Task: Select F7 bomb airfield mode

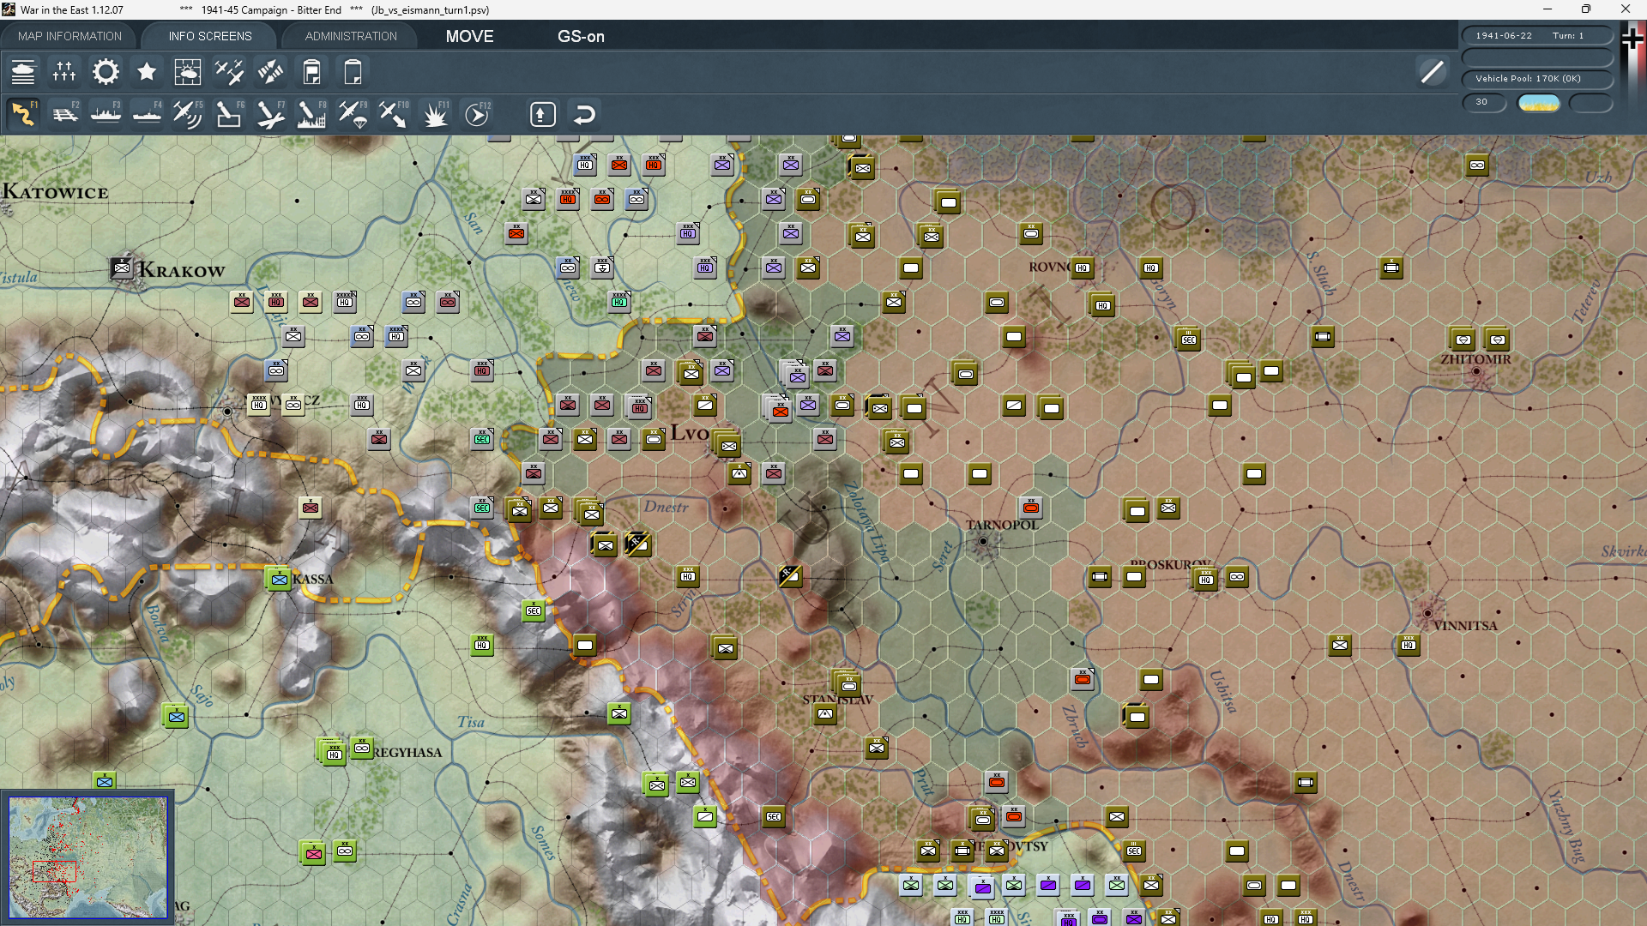Action: coord(270,114)
